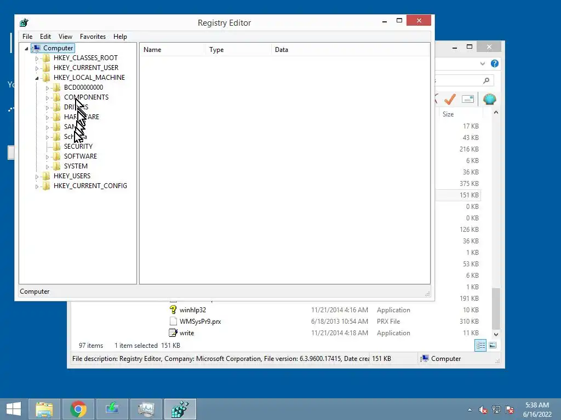Select the SECURITY key label
561x420 pixels.
click(x=78, y=147)
